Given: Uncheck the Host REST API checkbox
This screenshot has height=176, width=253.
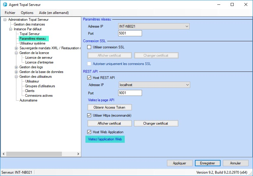Looking at the screenshot, I should click(89, 78).
